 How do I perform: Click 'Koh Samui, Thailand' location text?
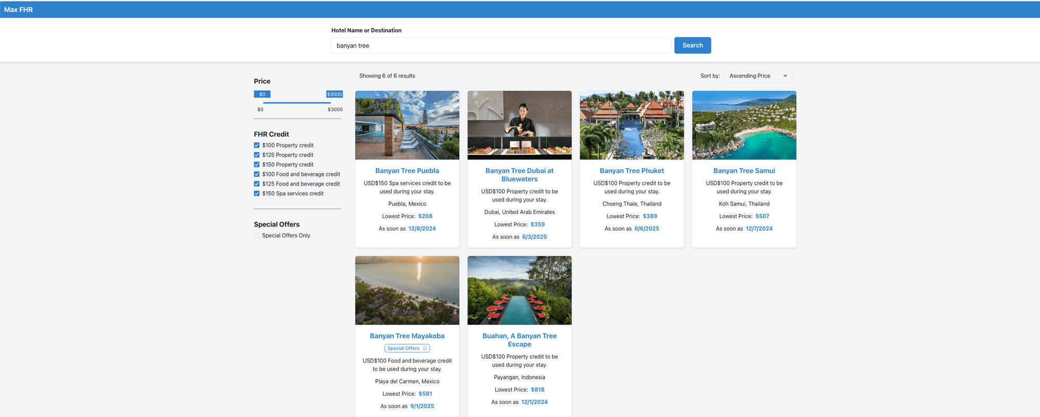pos(744,204)
